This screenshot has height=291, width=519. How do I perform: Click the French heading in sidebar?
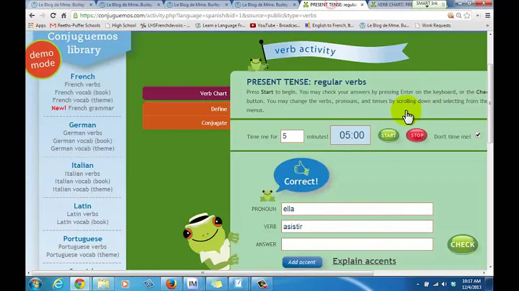[x=82, y=76]
